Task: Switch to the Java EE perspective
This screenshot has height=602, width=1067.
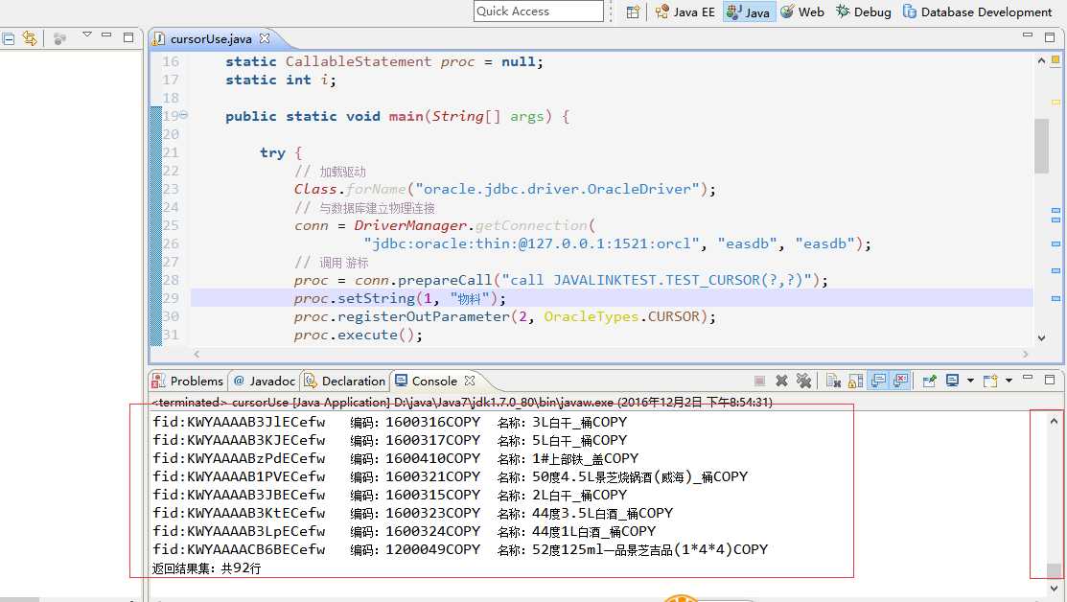Action: coord(685,12)
